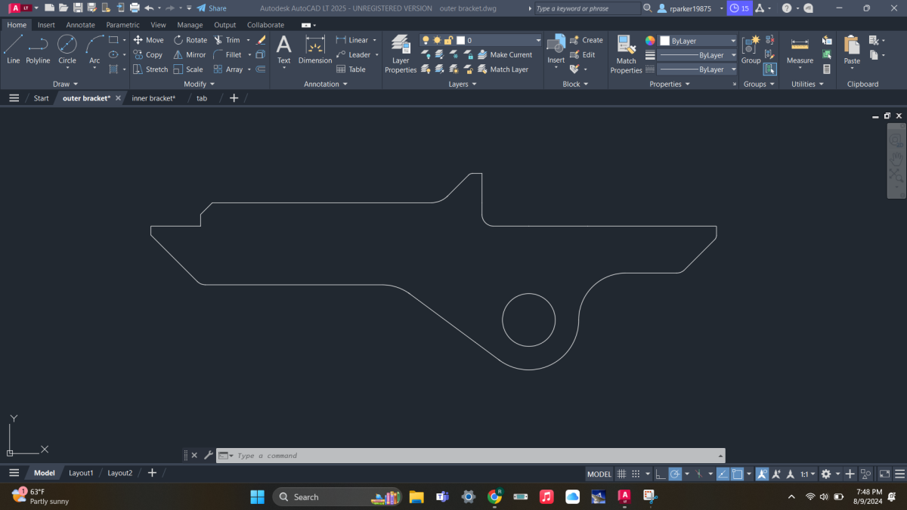Click the MODEL space button

point(599,474)
